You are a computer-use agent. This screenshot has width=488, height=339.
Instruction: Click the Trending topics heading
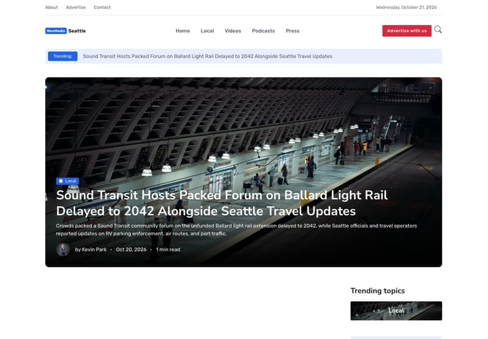(x=378, y=291)
